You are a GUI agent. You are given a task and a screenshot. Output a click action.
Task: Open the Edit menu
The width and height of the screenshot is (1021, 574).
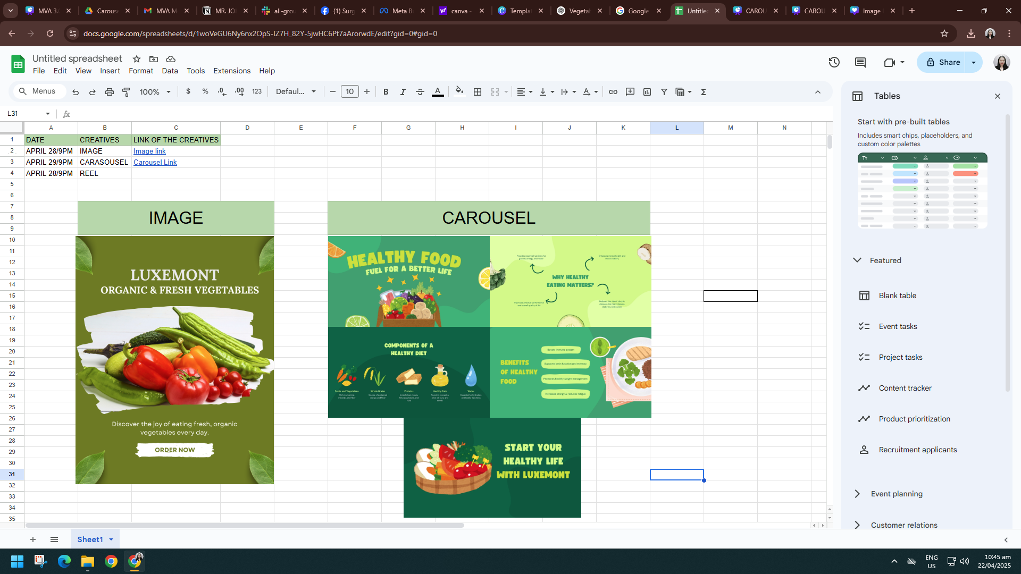coord(60,71)
